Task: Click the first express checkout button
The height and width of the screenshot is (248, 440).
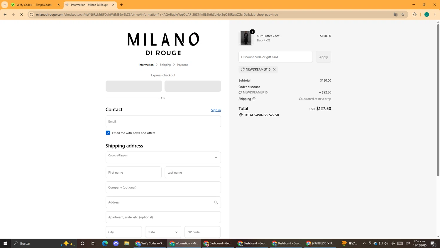Action: coord(134,86)
